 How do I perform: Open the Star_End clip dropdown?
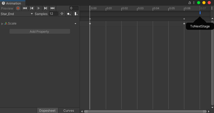click(17, 14)
